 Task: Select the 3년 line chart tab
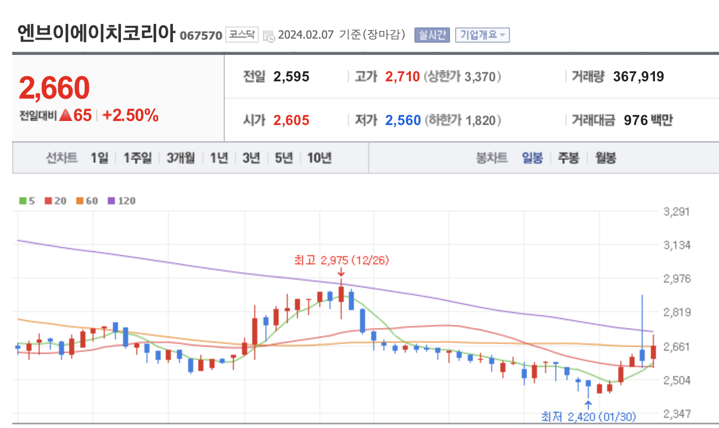coord(251,158)
